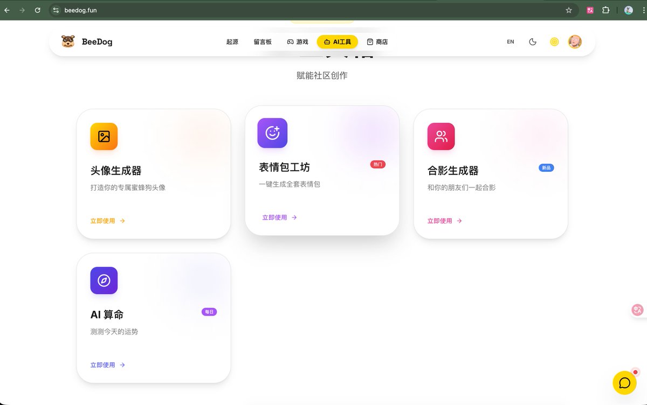Click the 测测今天的运势 description
647x405 pixels.
tap(114, 332)
